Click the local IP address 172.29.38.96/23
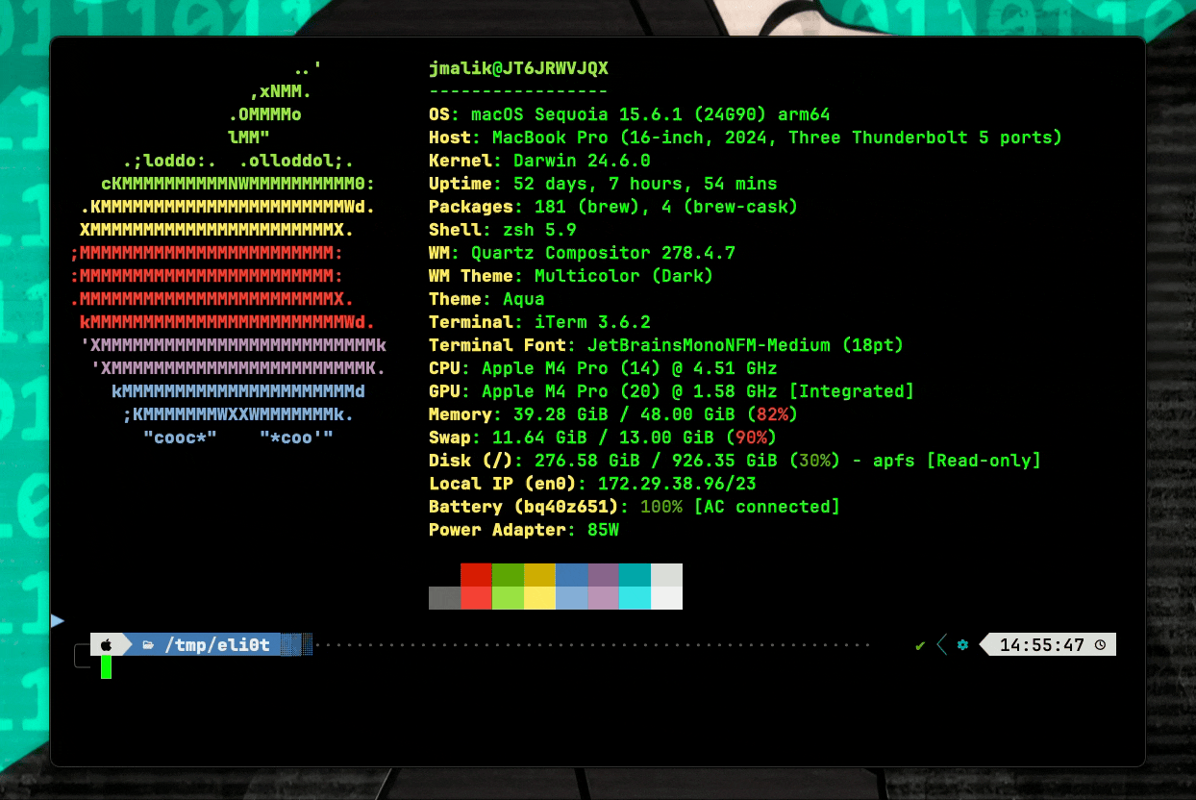The height and width of the screenshot is (800, 1196). pos(676,484)
